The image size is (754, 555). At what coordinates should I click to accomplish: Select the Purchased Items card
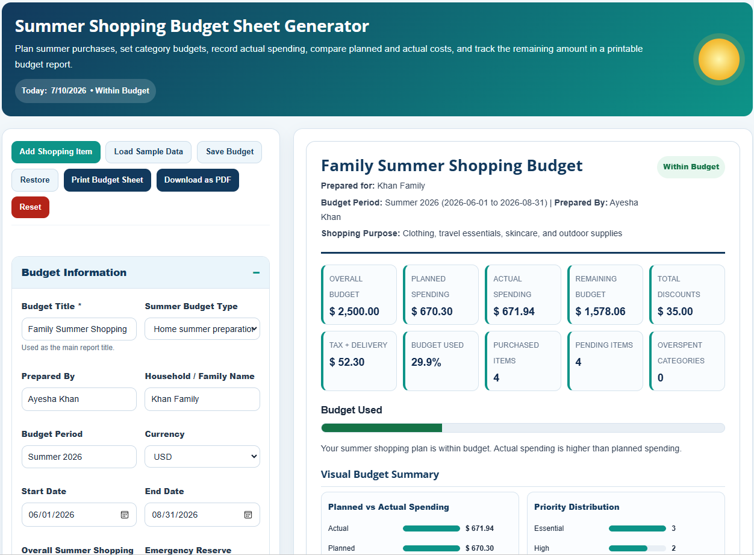(x=523, y=361)
